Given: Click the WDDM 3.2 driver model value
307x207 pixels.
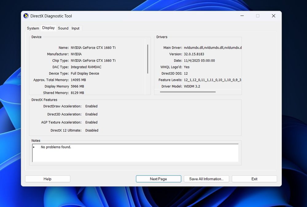Looking at the screenshot, I should [x=192, y=86].
